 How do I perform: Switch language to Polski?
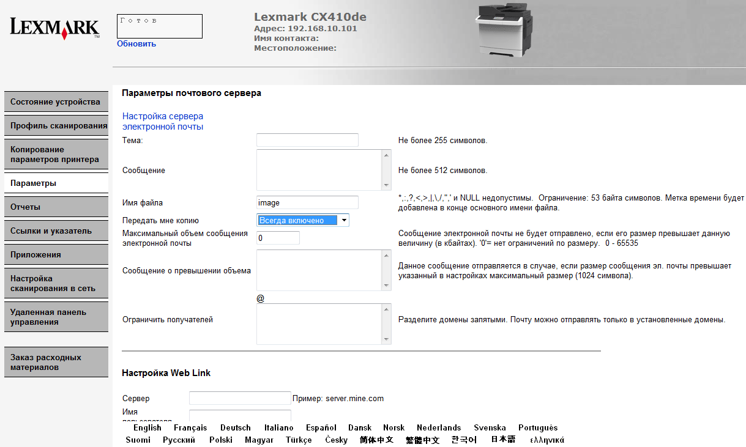(x=221, y=440)
